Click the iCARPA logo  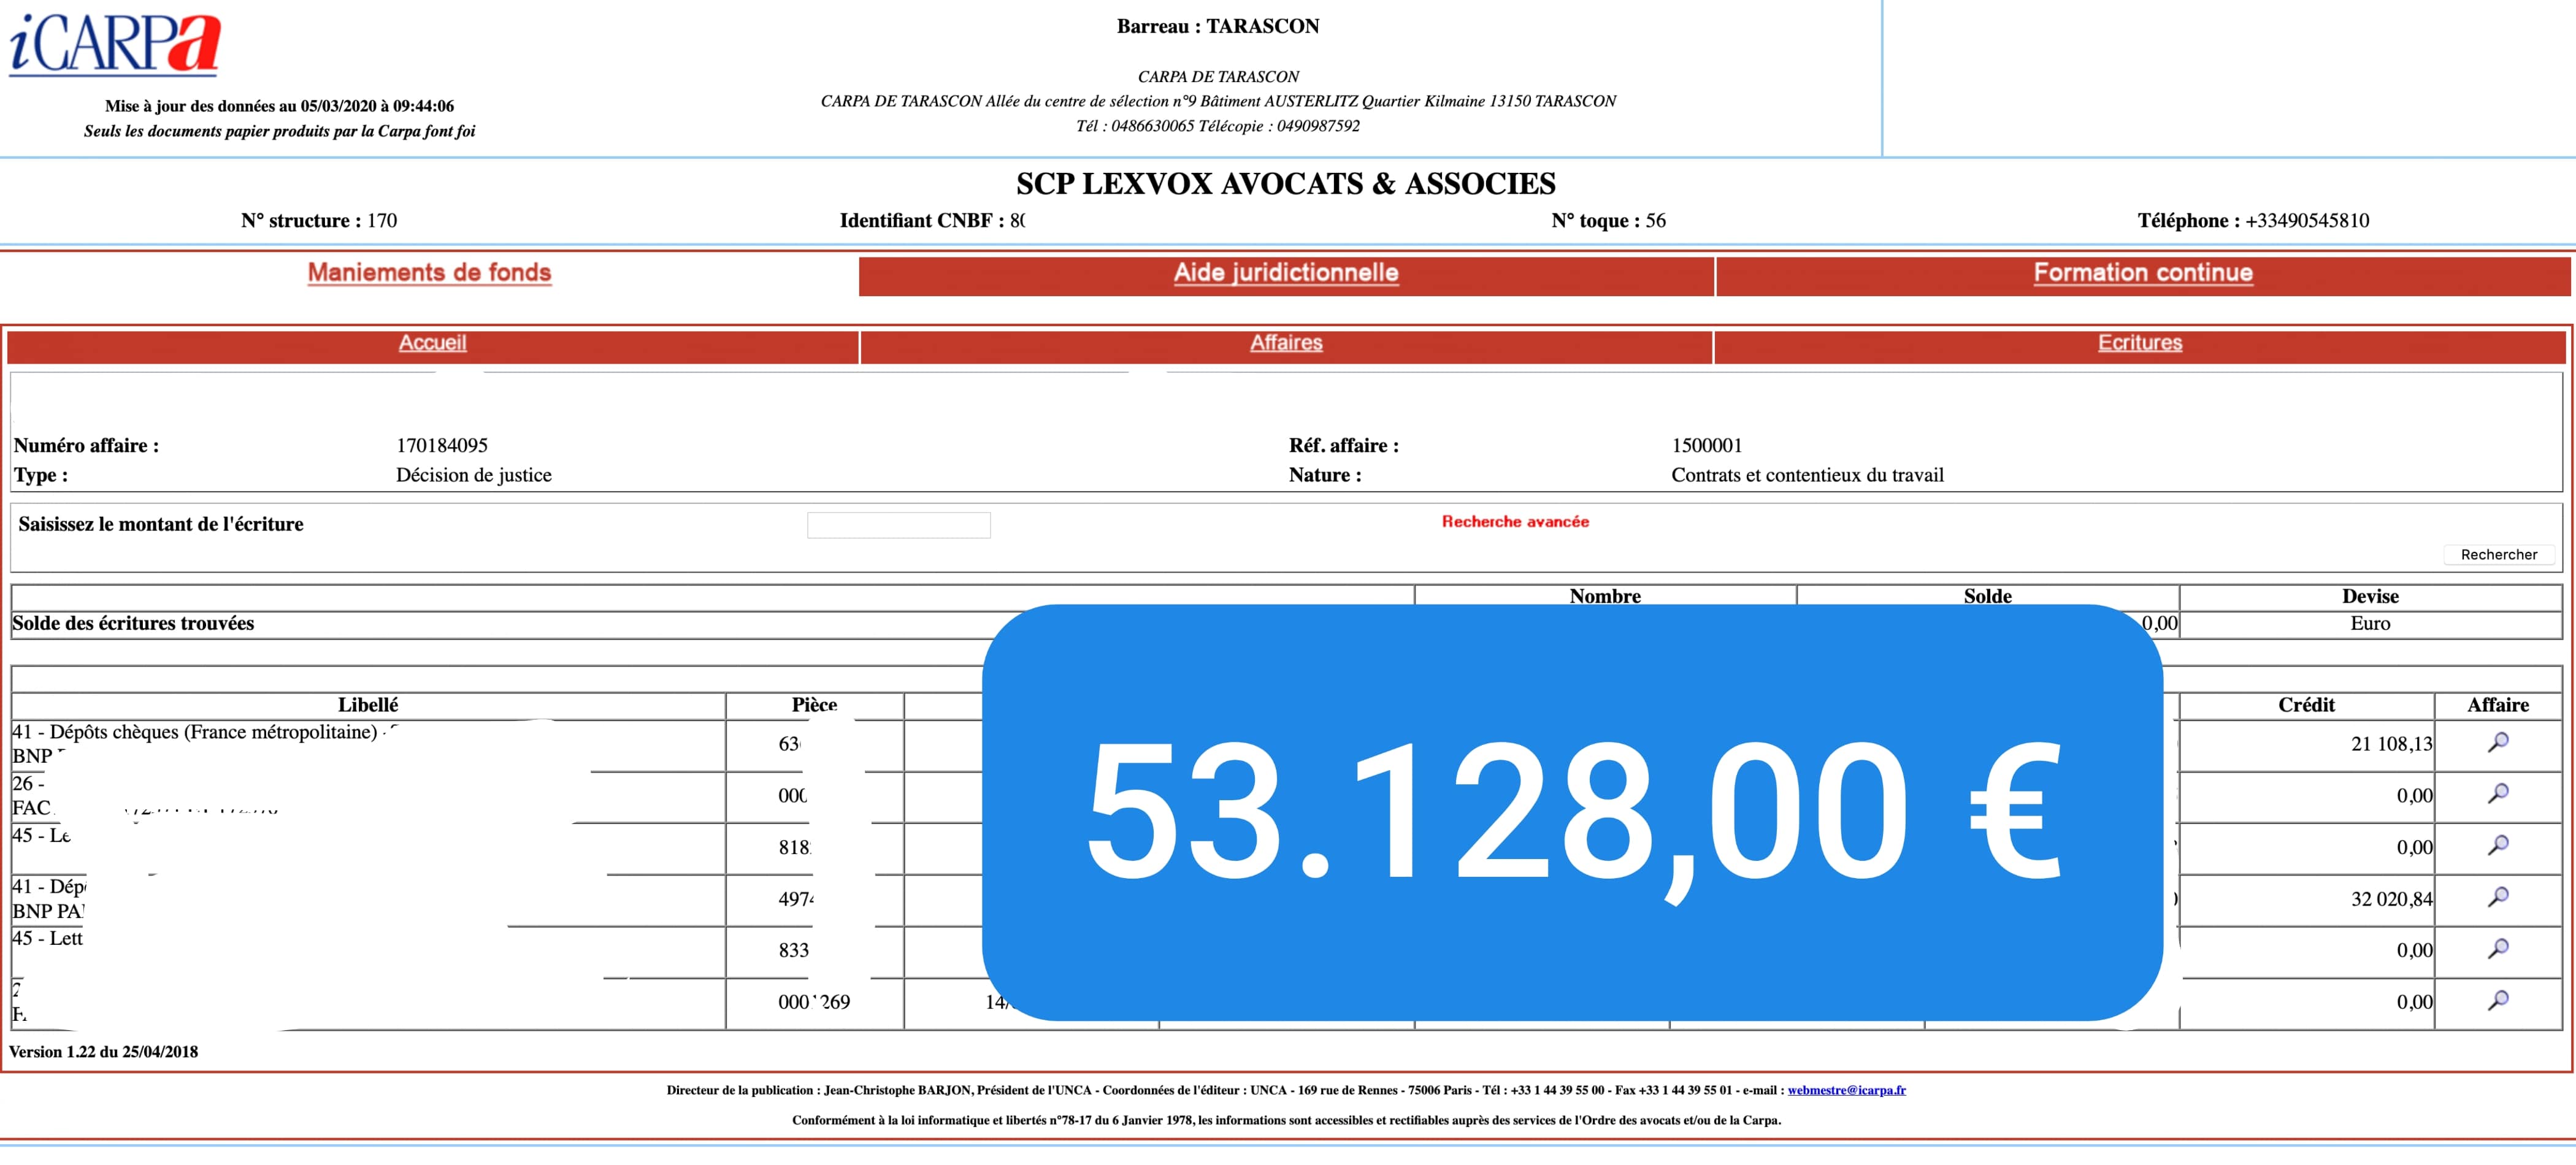tap(115, 44)
